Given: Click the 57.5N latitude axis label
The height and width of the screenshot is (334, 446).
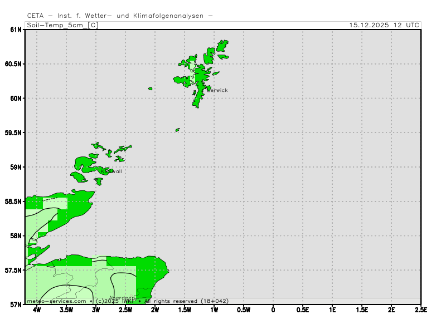Looking at the screenshot, I should pyautogui.click(x=13, y=271).
